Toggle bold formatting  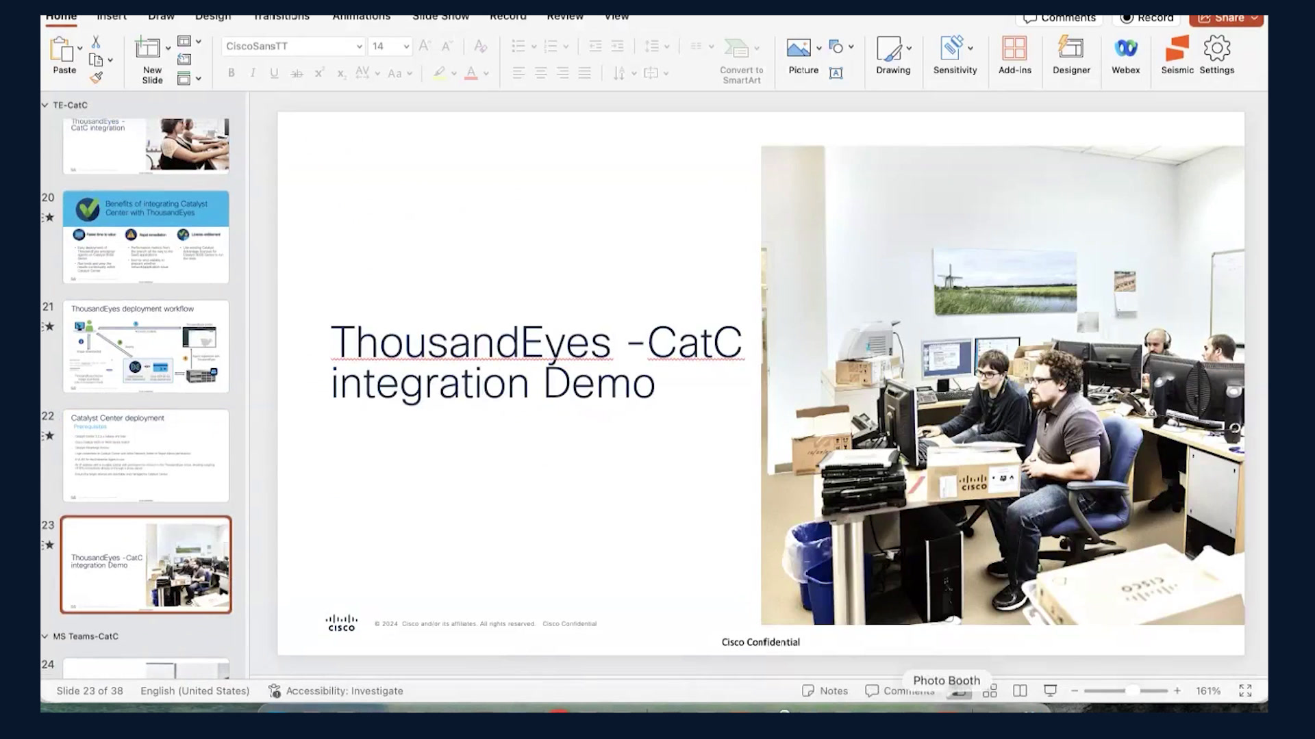(231, 73)
